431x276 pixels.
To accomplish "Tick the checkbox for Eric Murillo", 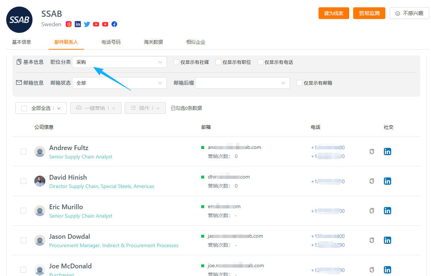I will click(x=23, y=211).
